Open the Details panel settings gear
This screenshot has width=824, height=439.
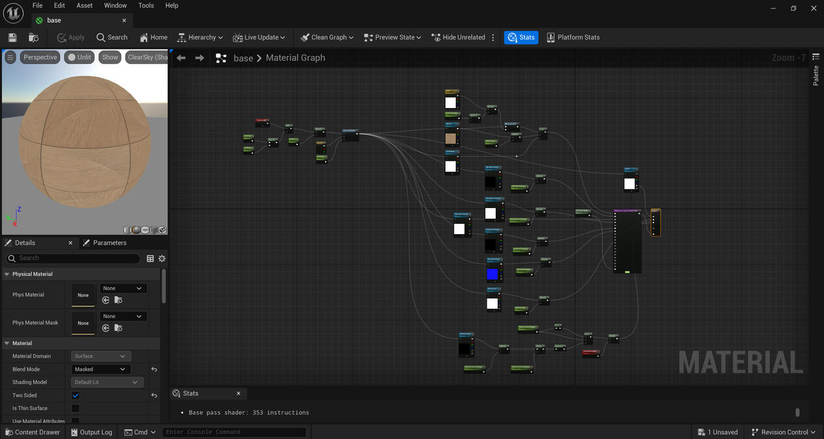click(x=162, y=258)
